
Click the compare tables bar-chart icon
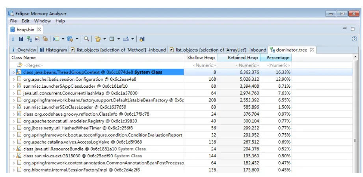point(142,39)
